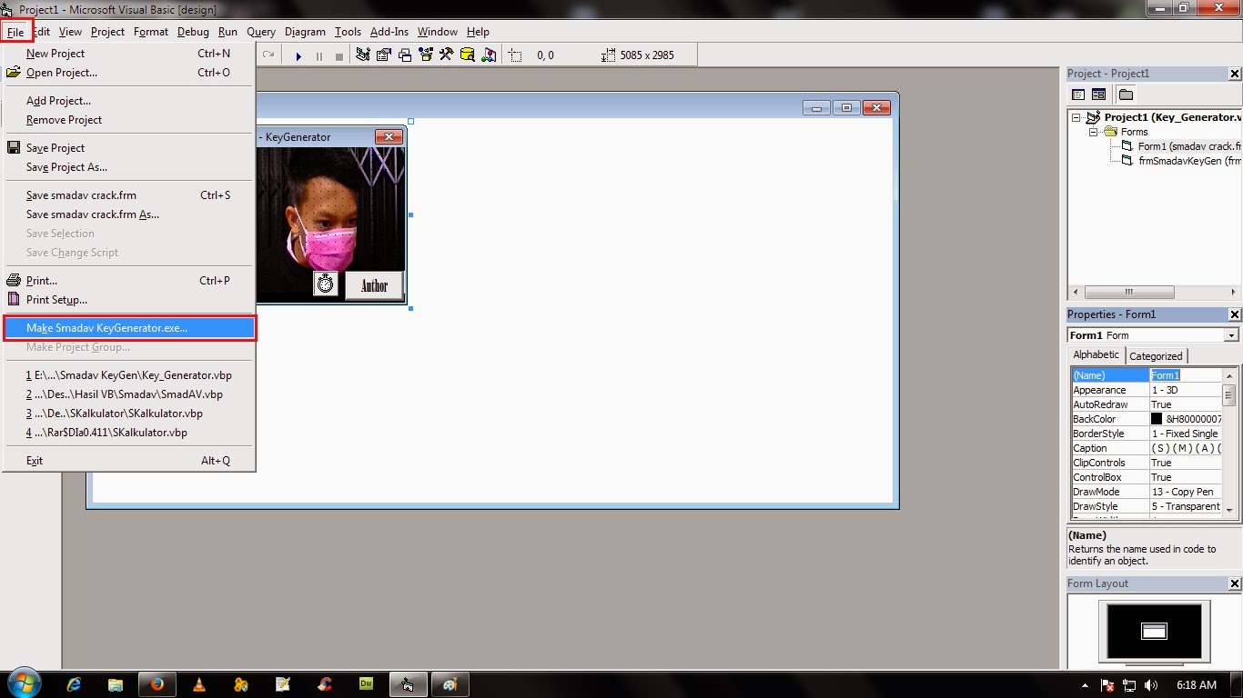
Task: Open the Form Layout Window toolbar icon
Action: [x=404, y=55]
